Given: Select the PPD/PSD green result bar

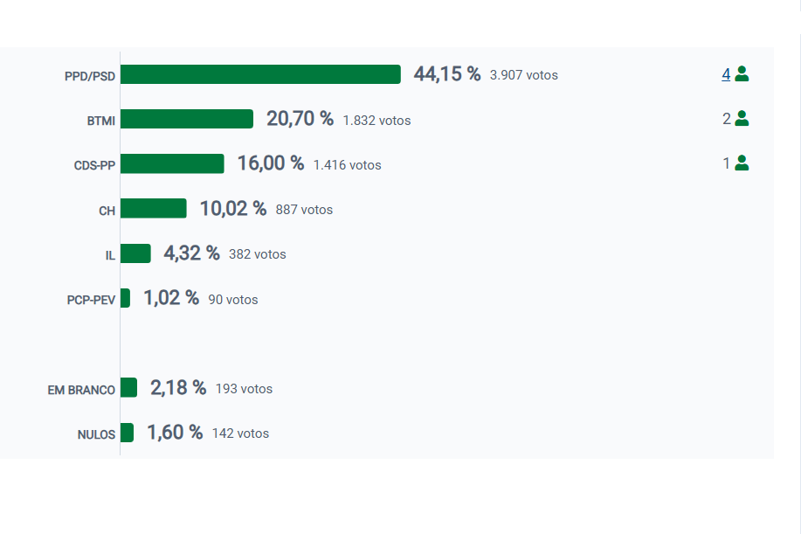Looking at the screenshot, I should pyautogui.click(x=260, y=74).
